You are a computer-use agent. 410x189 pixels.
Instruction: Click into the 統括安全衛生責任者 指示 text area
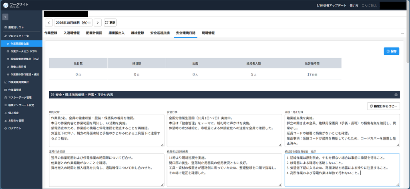coord(342,170)
